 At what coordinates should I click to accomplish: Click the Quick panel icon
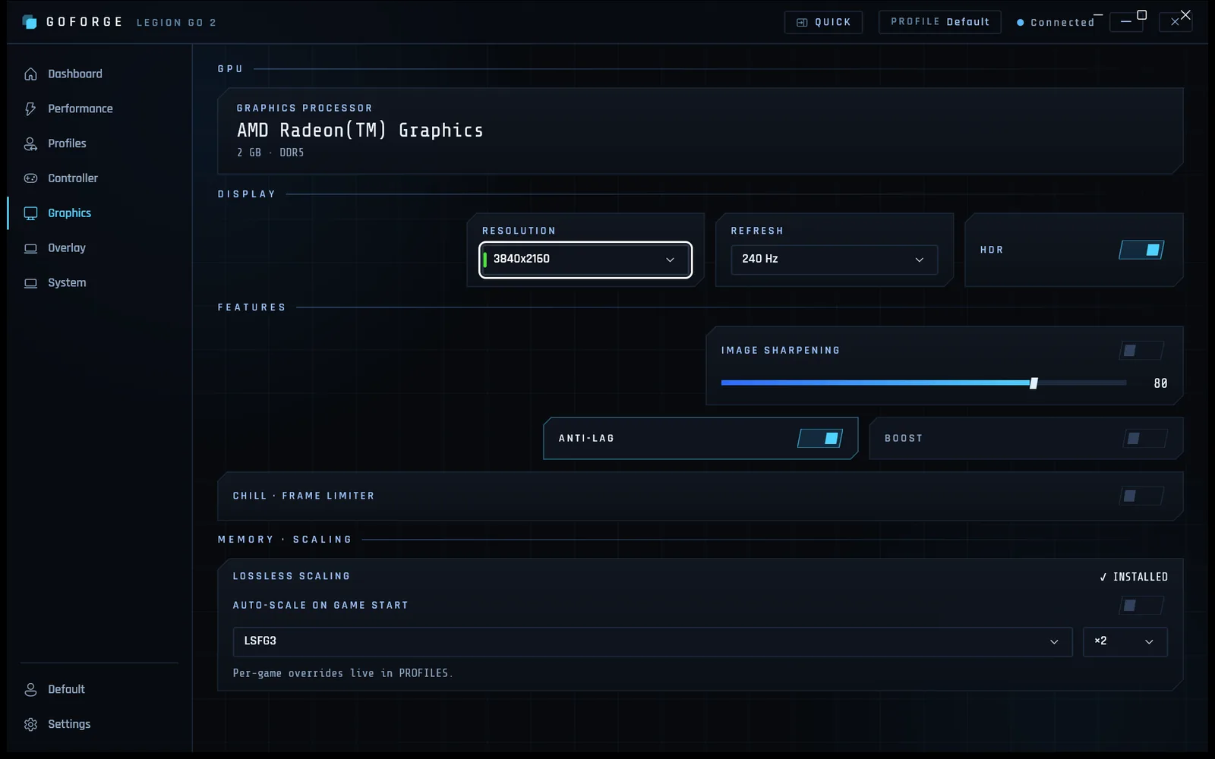(x=802, y=23)
